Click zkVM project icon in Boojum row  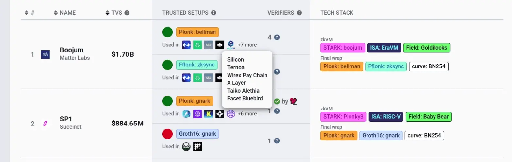pyautogui.click(x=231, y=45)
